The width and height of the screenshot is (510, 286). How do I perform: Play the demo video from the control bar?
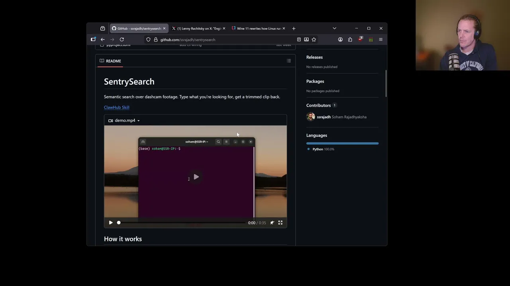111,223
